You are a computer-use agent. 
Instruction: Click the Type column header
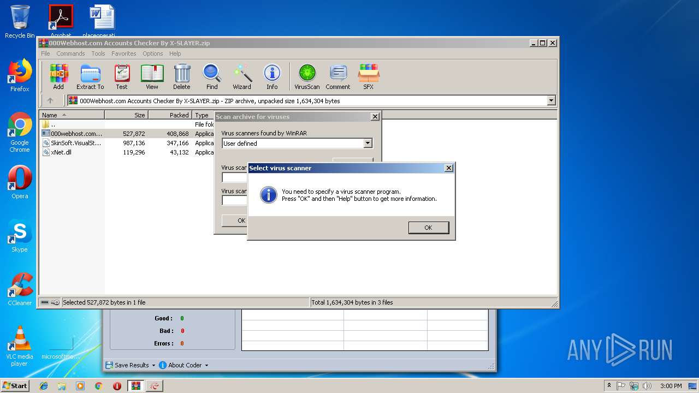[x=204, y=115]
